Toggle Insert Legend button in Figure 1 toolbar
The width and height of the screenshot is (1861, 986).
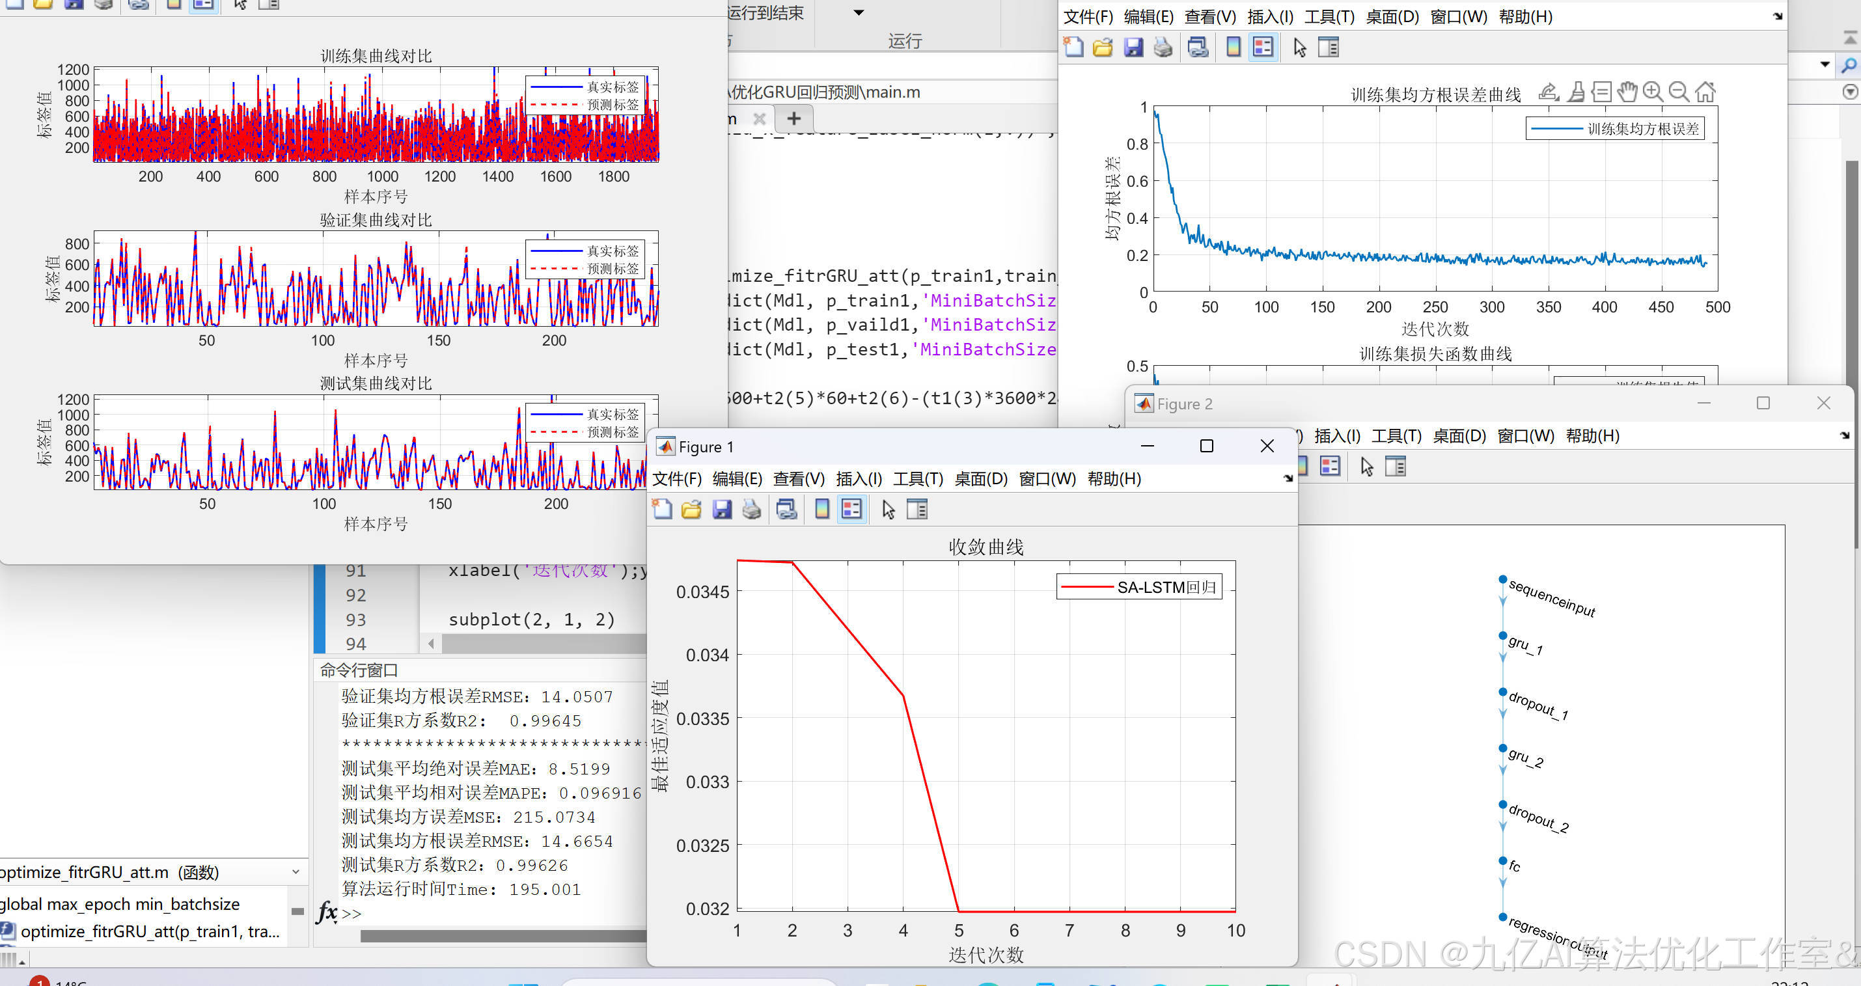[852, 510]
